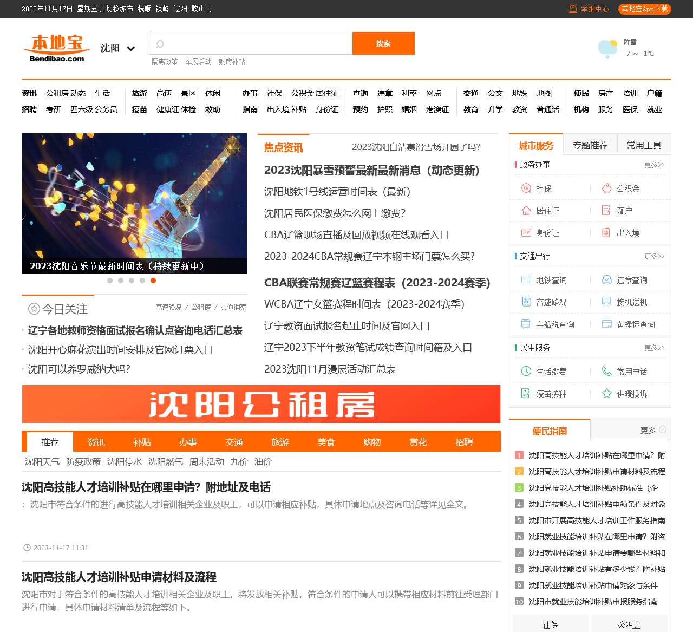Click the 地铁查询 subway icon

[x=526, y=280]
